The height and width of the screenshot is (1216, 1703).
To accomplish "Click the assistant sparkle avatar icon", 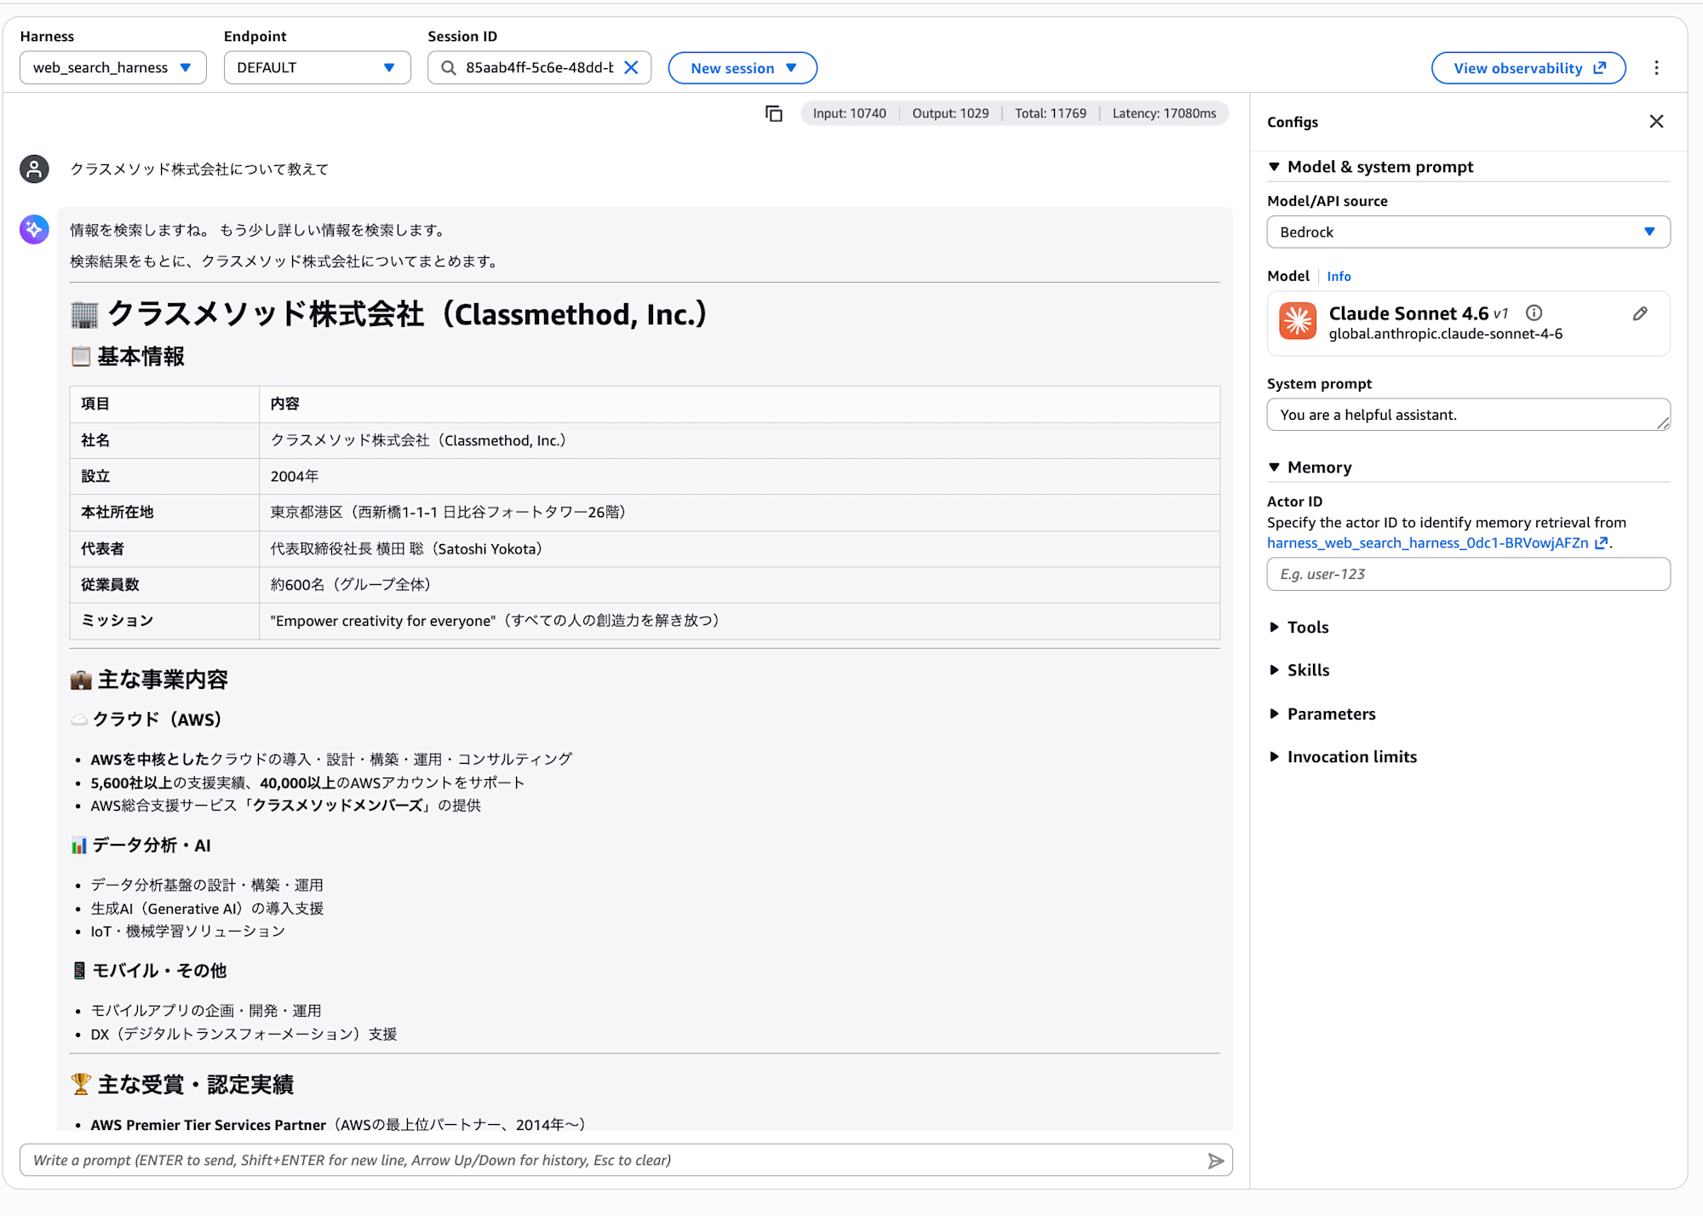I will point(34,229).
